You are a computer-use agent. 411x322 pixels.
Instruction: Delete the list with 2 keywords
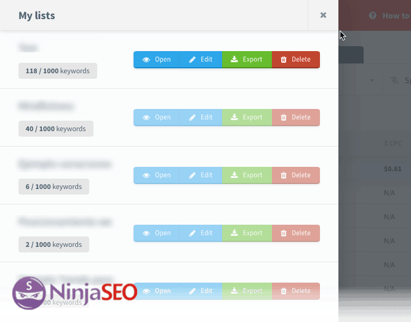(296, 233)
